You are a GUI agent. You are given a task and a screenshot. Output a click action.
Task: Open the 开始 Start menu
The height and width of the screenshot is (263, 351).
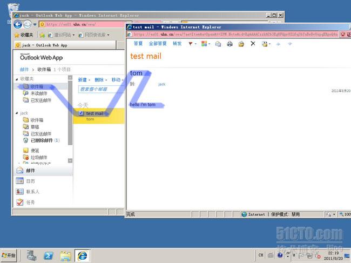tap(9, 255)
